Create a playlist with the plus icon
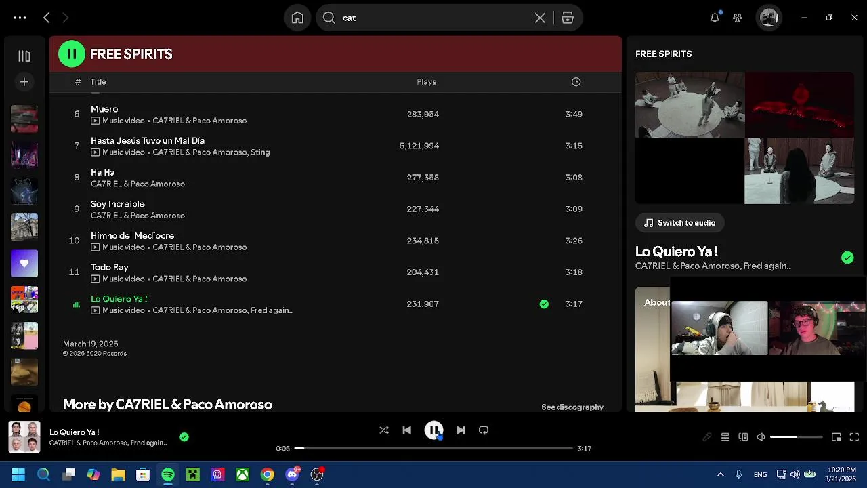 [24, 82]
